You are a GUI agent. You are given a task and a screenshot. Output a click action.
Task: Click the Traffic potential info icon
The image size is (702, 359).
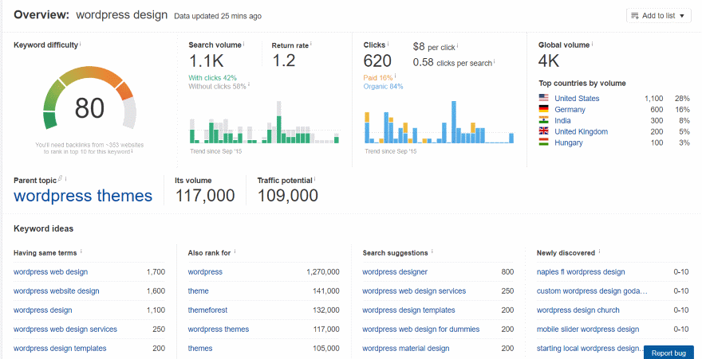[316, 180]
